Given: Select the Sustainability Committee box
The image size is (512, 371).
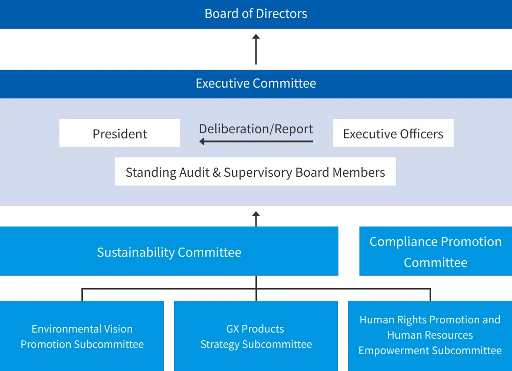Looking at the screenshot, I should 169,252.
